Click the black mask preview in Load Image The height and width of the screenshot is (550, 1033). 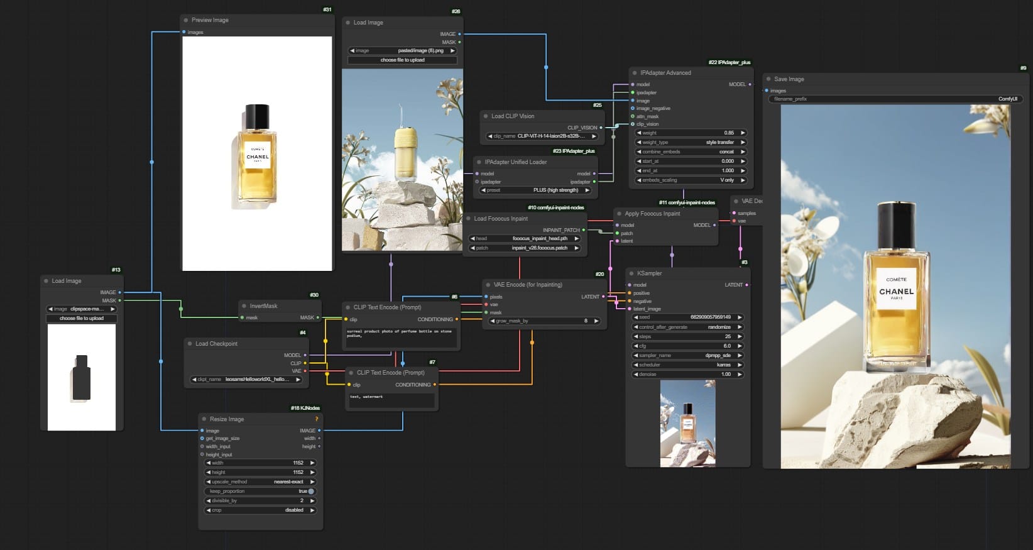point(82,377)
